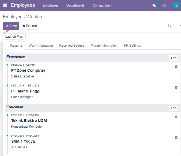Click the 07/01/2008 - 07/31/2000 date range

[x=25, y=136]
